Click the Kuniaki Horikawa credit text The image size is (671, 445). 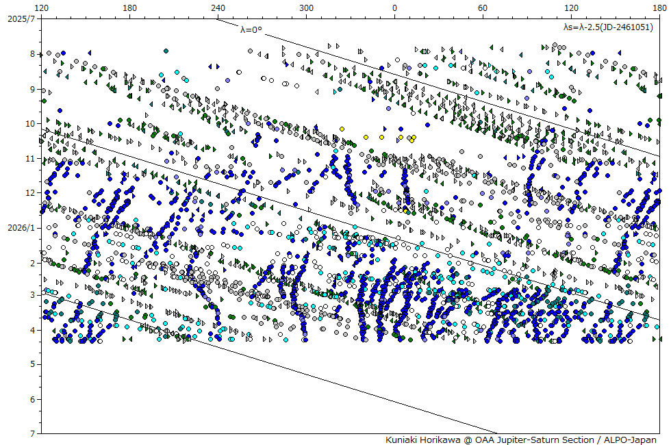click(520, 440)
